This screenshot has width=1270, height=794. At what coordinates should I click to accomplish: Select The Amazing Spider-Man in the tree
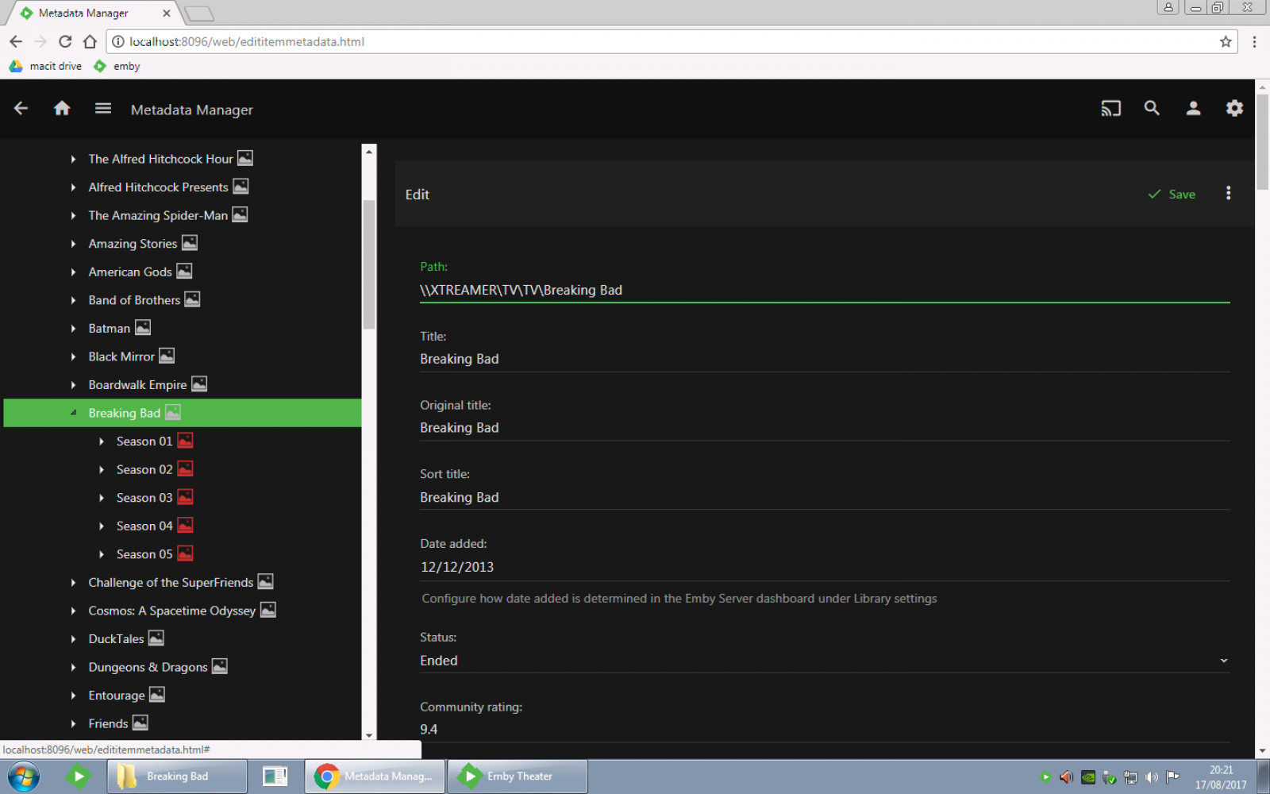click(x=158, y=215)
